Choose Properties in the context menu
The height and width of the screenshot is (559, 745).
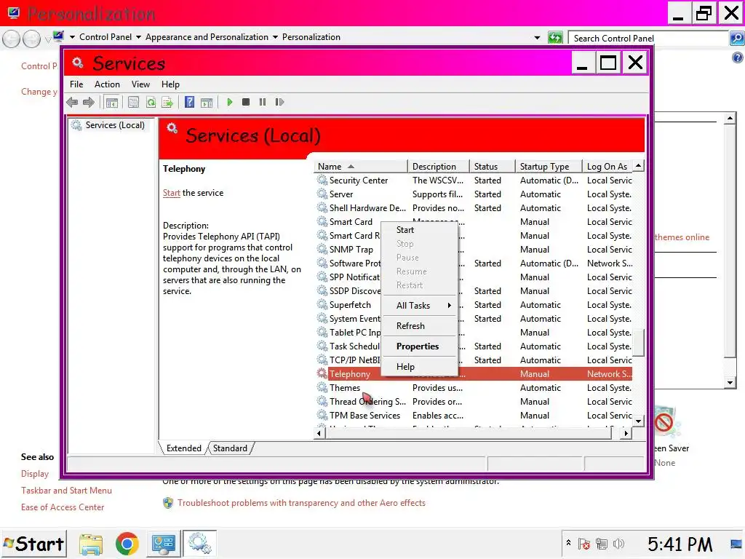419,346
